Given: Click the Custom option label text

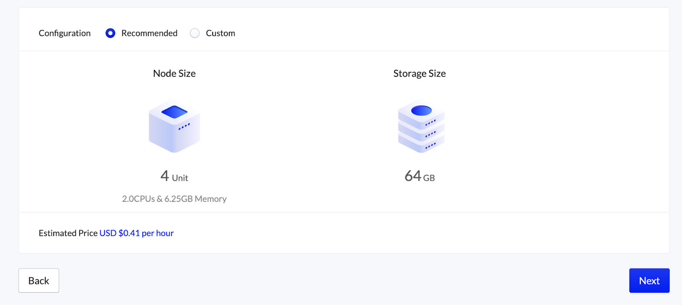Looking at the screenshot, I should click(220, 33).
